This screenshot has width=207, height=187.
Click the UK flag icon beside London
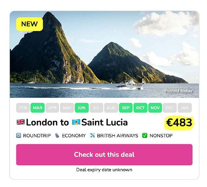[x=21, y=122]
